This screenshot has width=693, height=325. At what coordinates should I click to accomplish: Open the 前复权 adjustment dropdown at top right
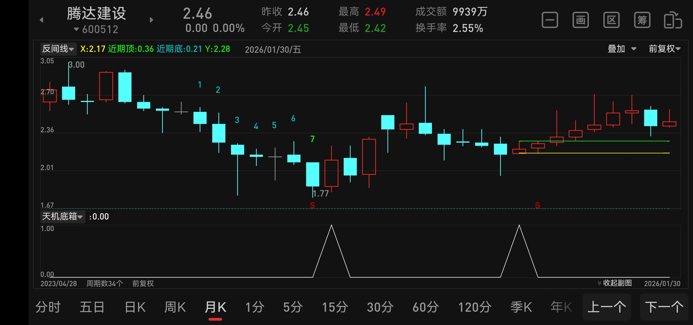664,49
